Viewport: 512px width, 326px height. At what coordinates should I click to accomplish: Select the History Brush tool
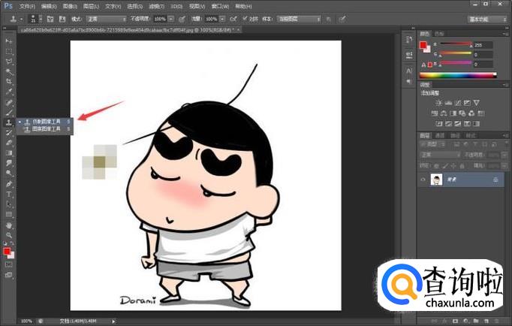coord(9,133)
